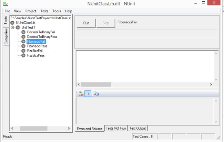Image resolution: width=224 pixels, height=142 pixels.
Task: Select the Errors and Failures tab
Action: click(x=90, y=129)
